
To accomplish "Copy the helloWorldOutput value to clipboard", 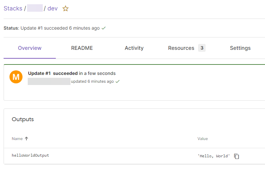I will pos(237,156).
